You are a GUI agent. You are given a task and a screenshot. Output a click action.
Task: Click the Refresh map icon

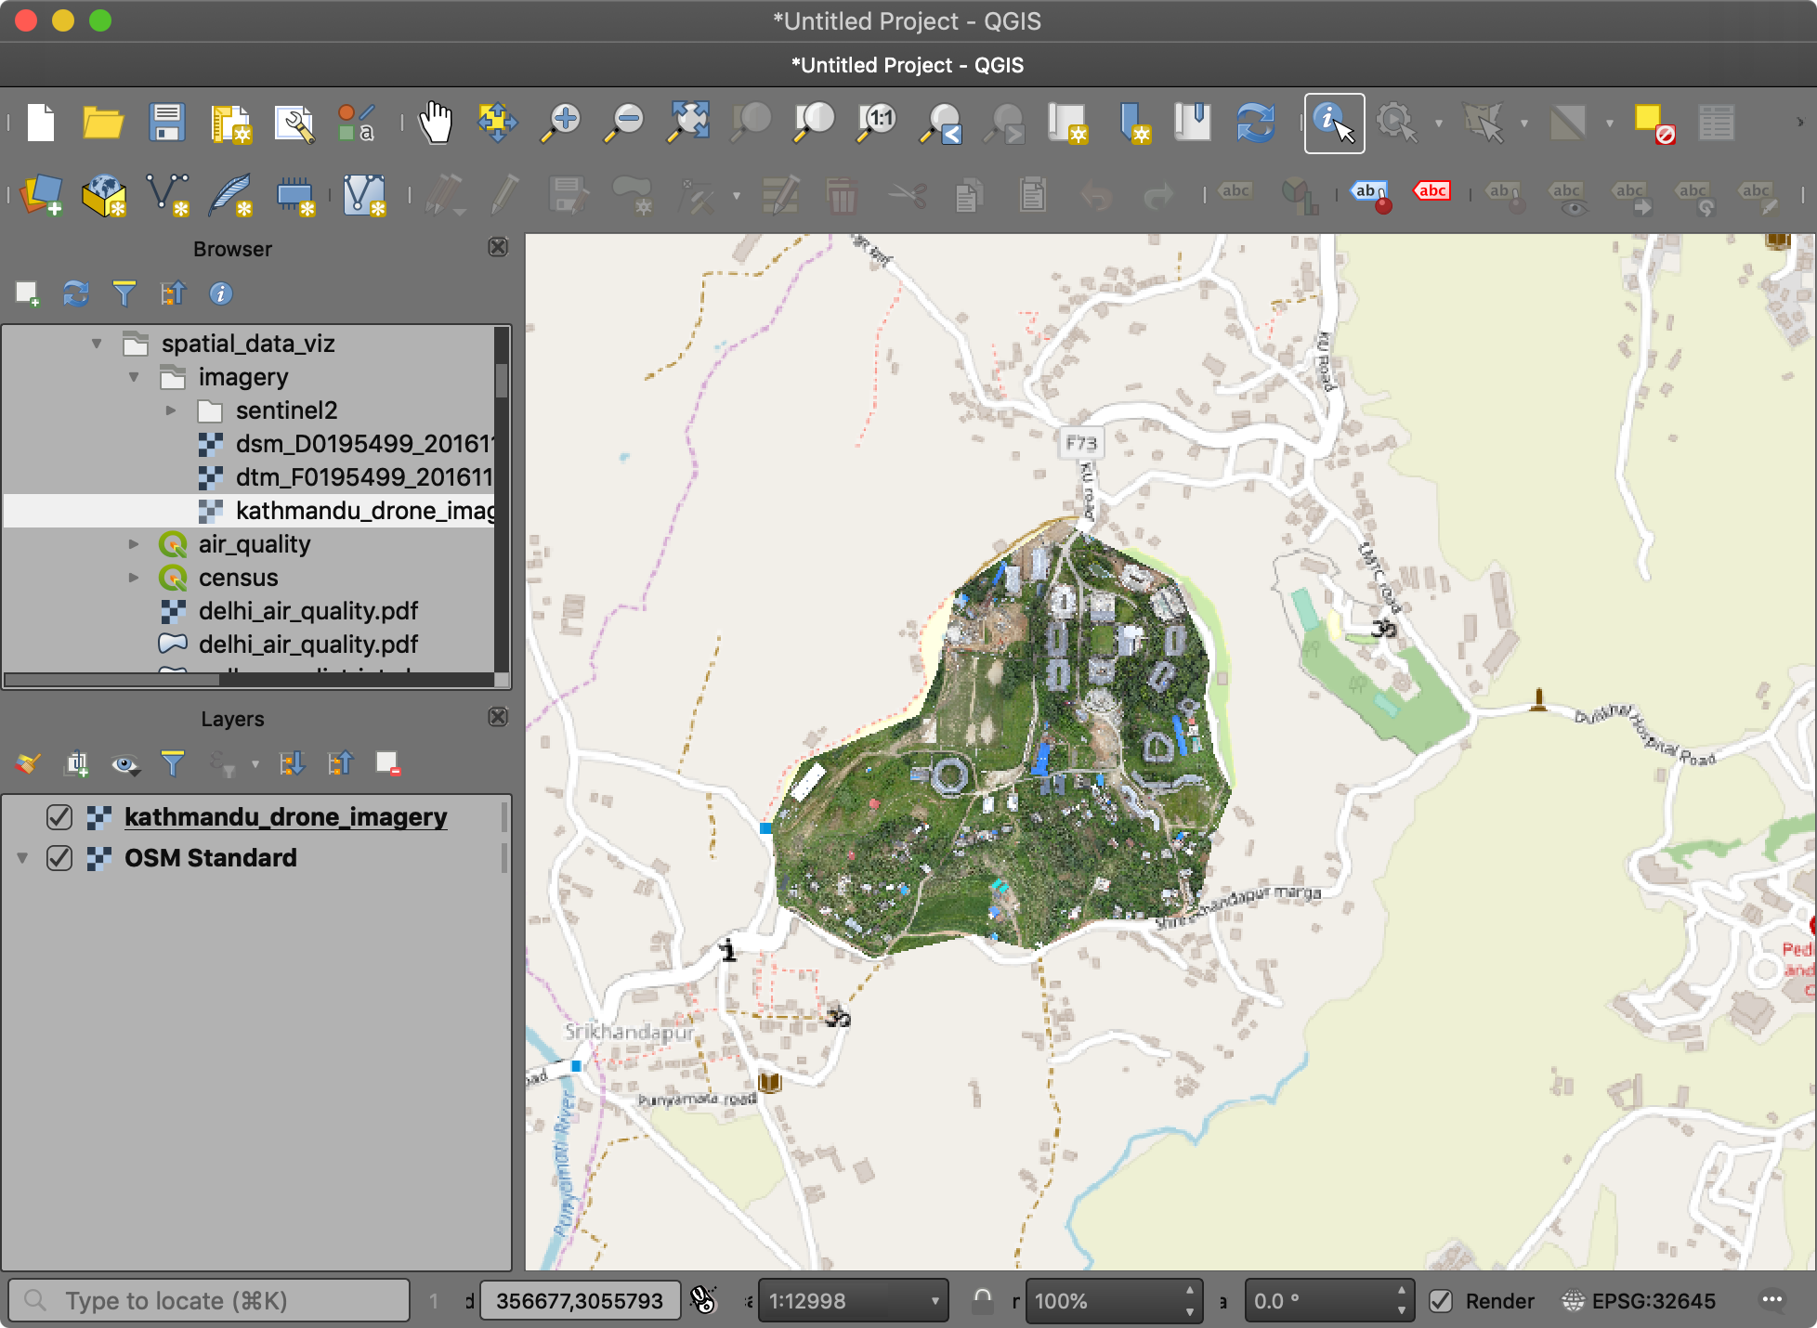tap(1255, 123)
